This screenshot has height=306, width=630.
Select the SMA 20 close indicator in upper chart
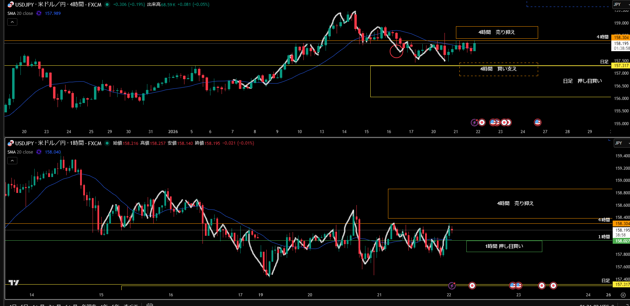pyautogui.click(x=20, y=13)
